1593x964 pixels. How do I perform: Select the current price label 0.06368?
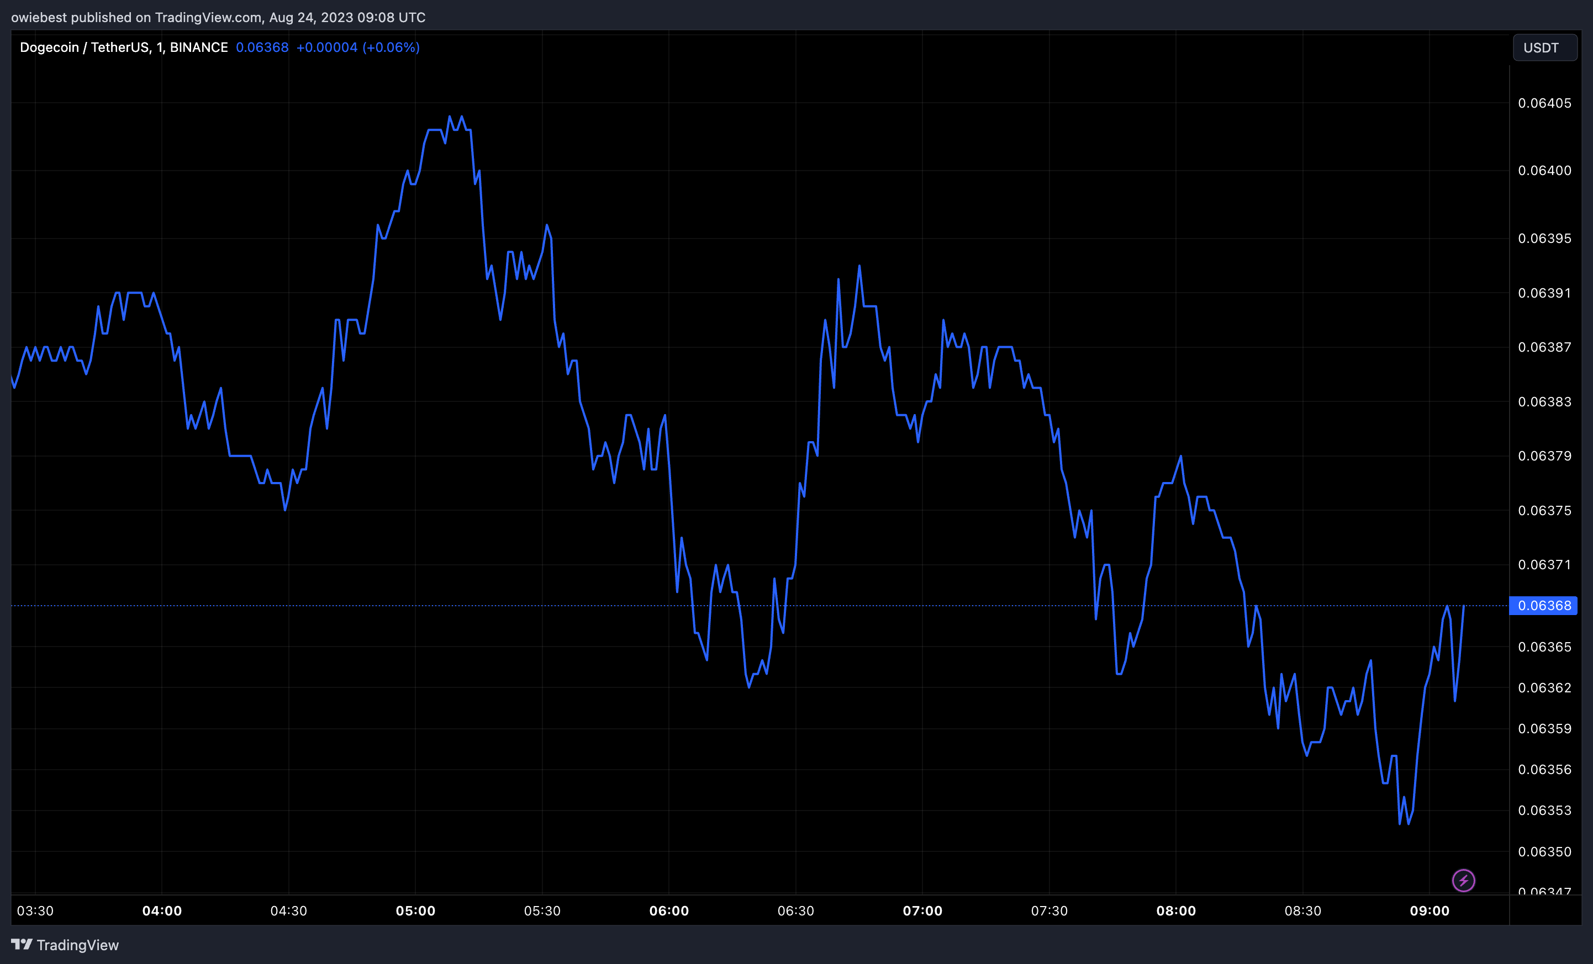click(x=1543, y=606)
